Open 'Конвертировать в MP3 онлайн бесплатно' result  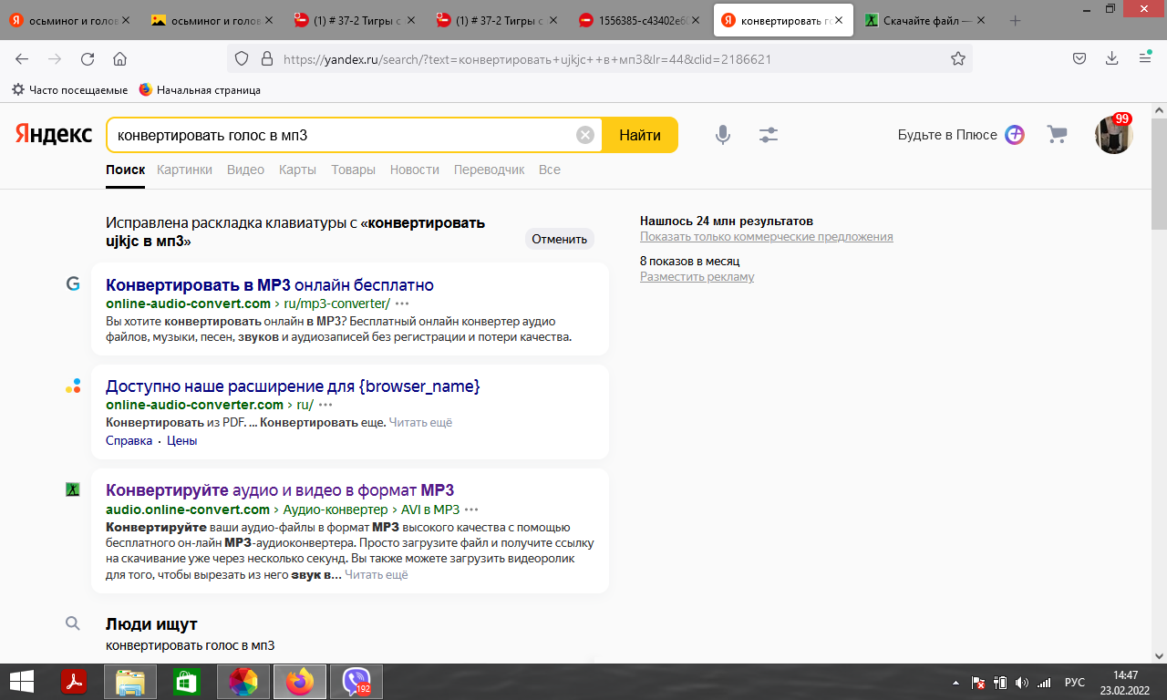(x=270, y=284)
